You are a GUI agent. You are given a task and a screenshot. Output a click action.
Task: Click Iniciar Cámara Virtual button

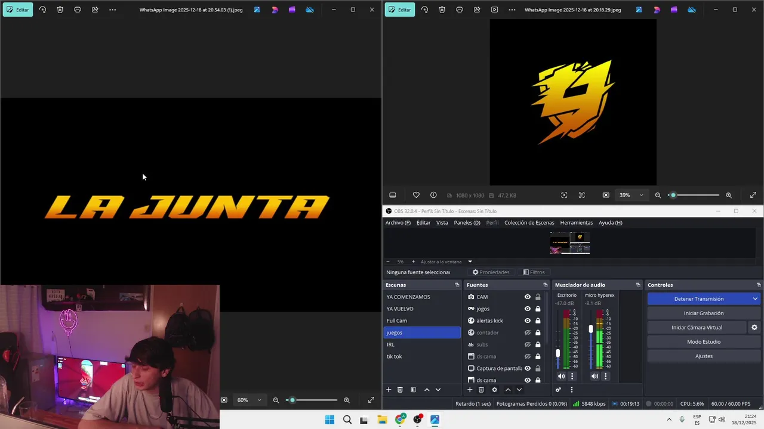pyautogui.click(x=697, y=327)
